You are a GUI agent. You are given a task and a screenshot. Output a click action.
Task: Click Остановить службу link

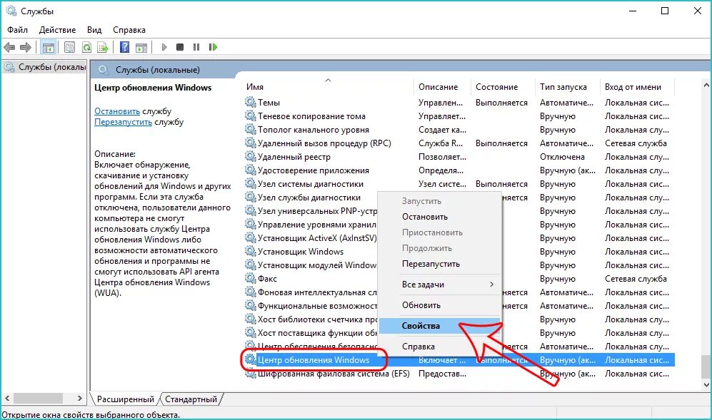point(117,111)
